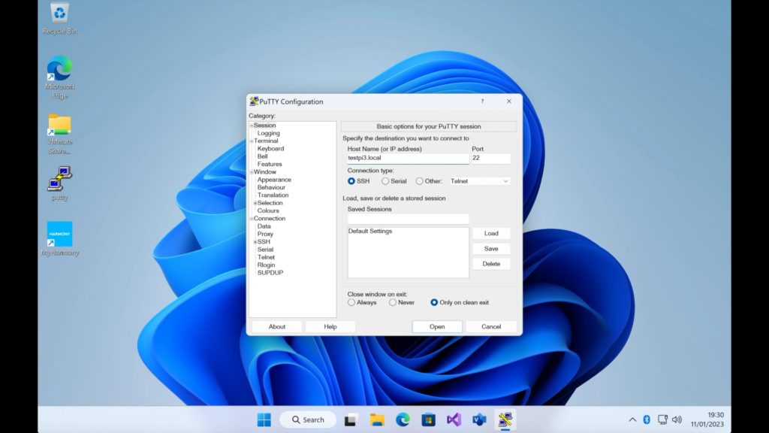769x433 pixels.
Task: Click the Delete session button
Action: [x=491, y=264]
